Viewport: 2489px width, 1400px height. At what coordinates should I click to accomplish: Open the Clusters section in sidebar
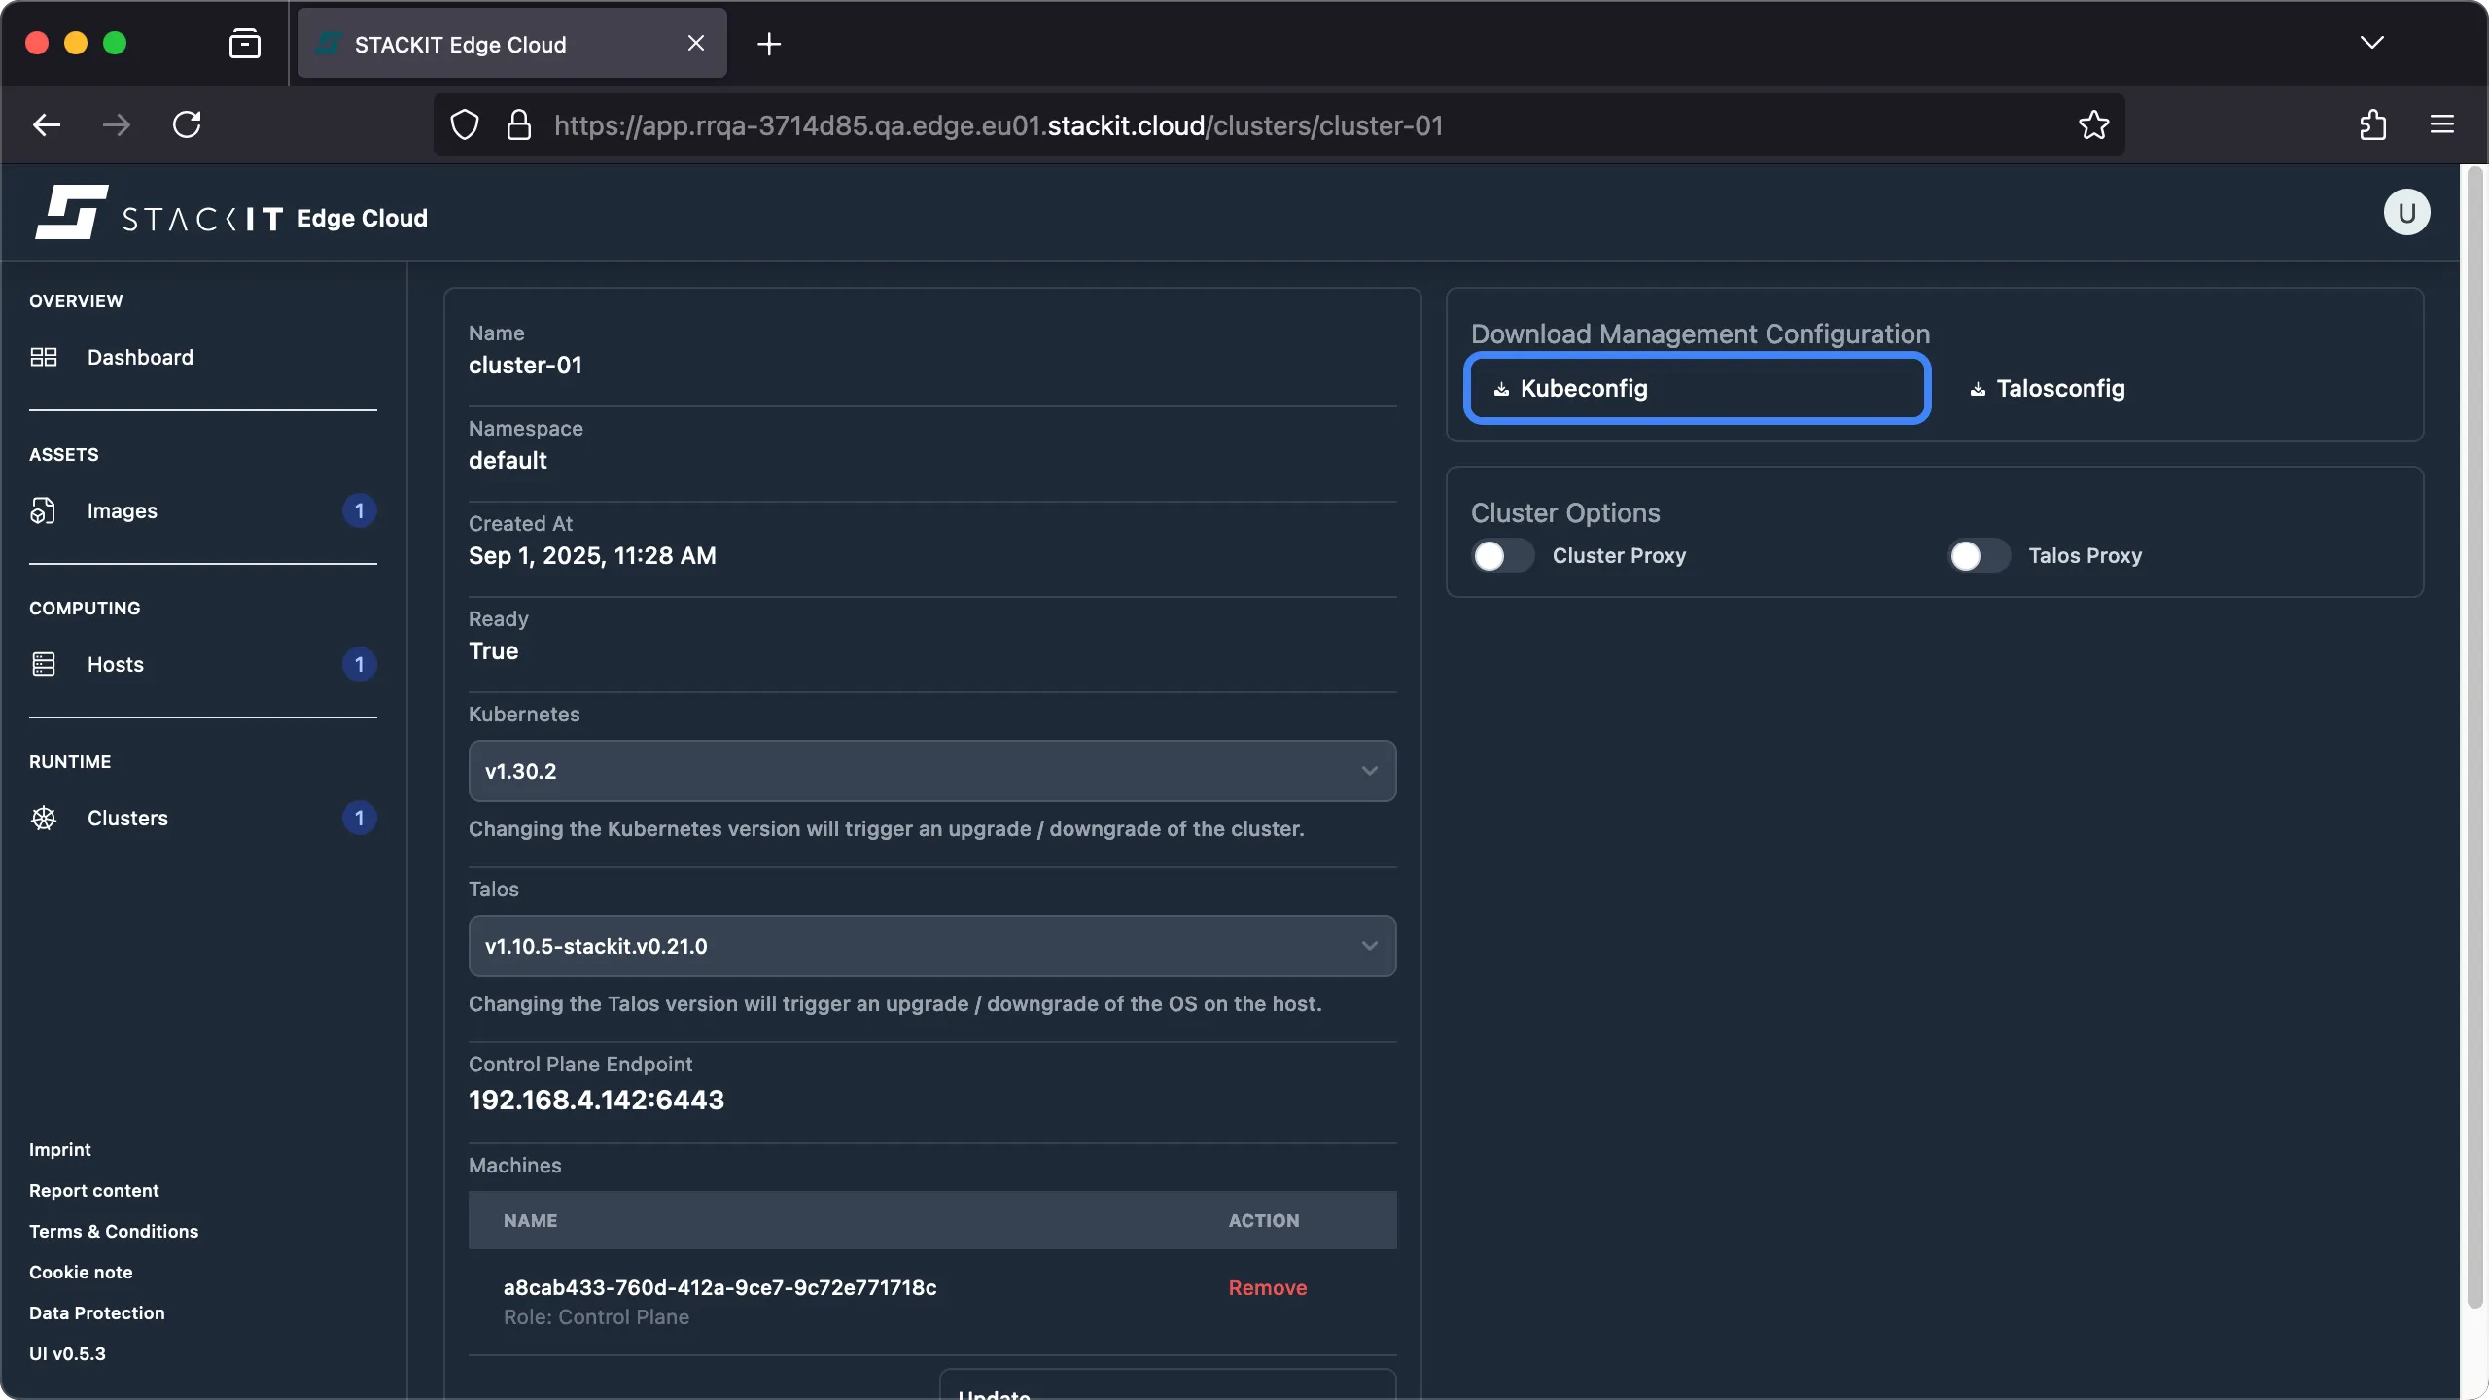(129, 818)
